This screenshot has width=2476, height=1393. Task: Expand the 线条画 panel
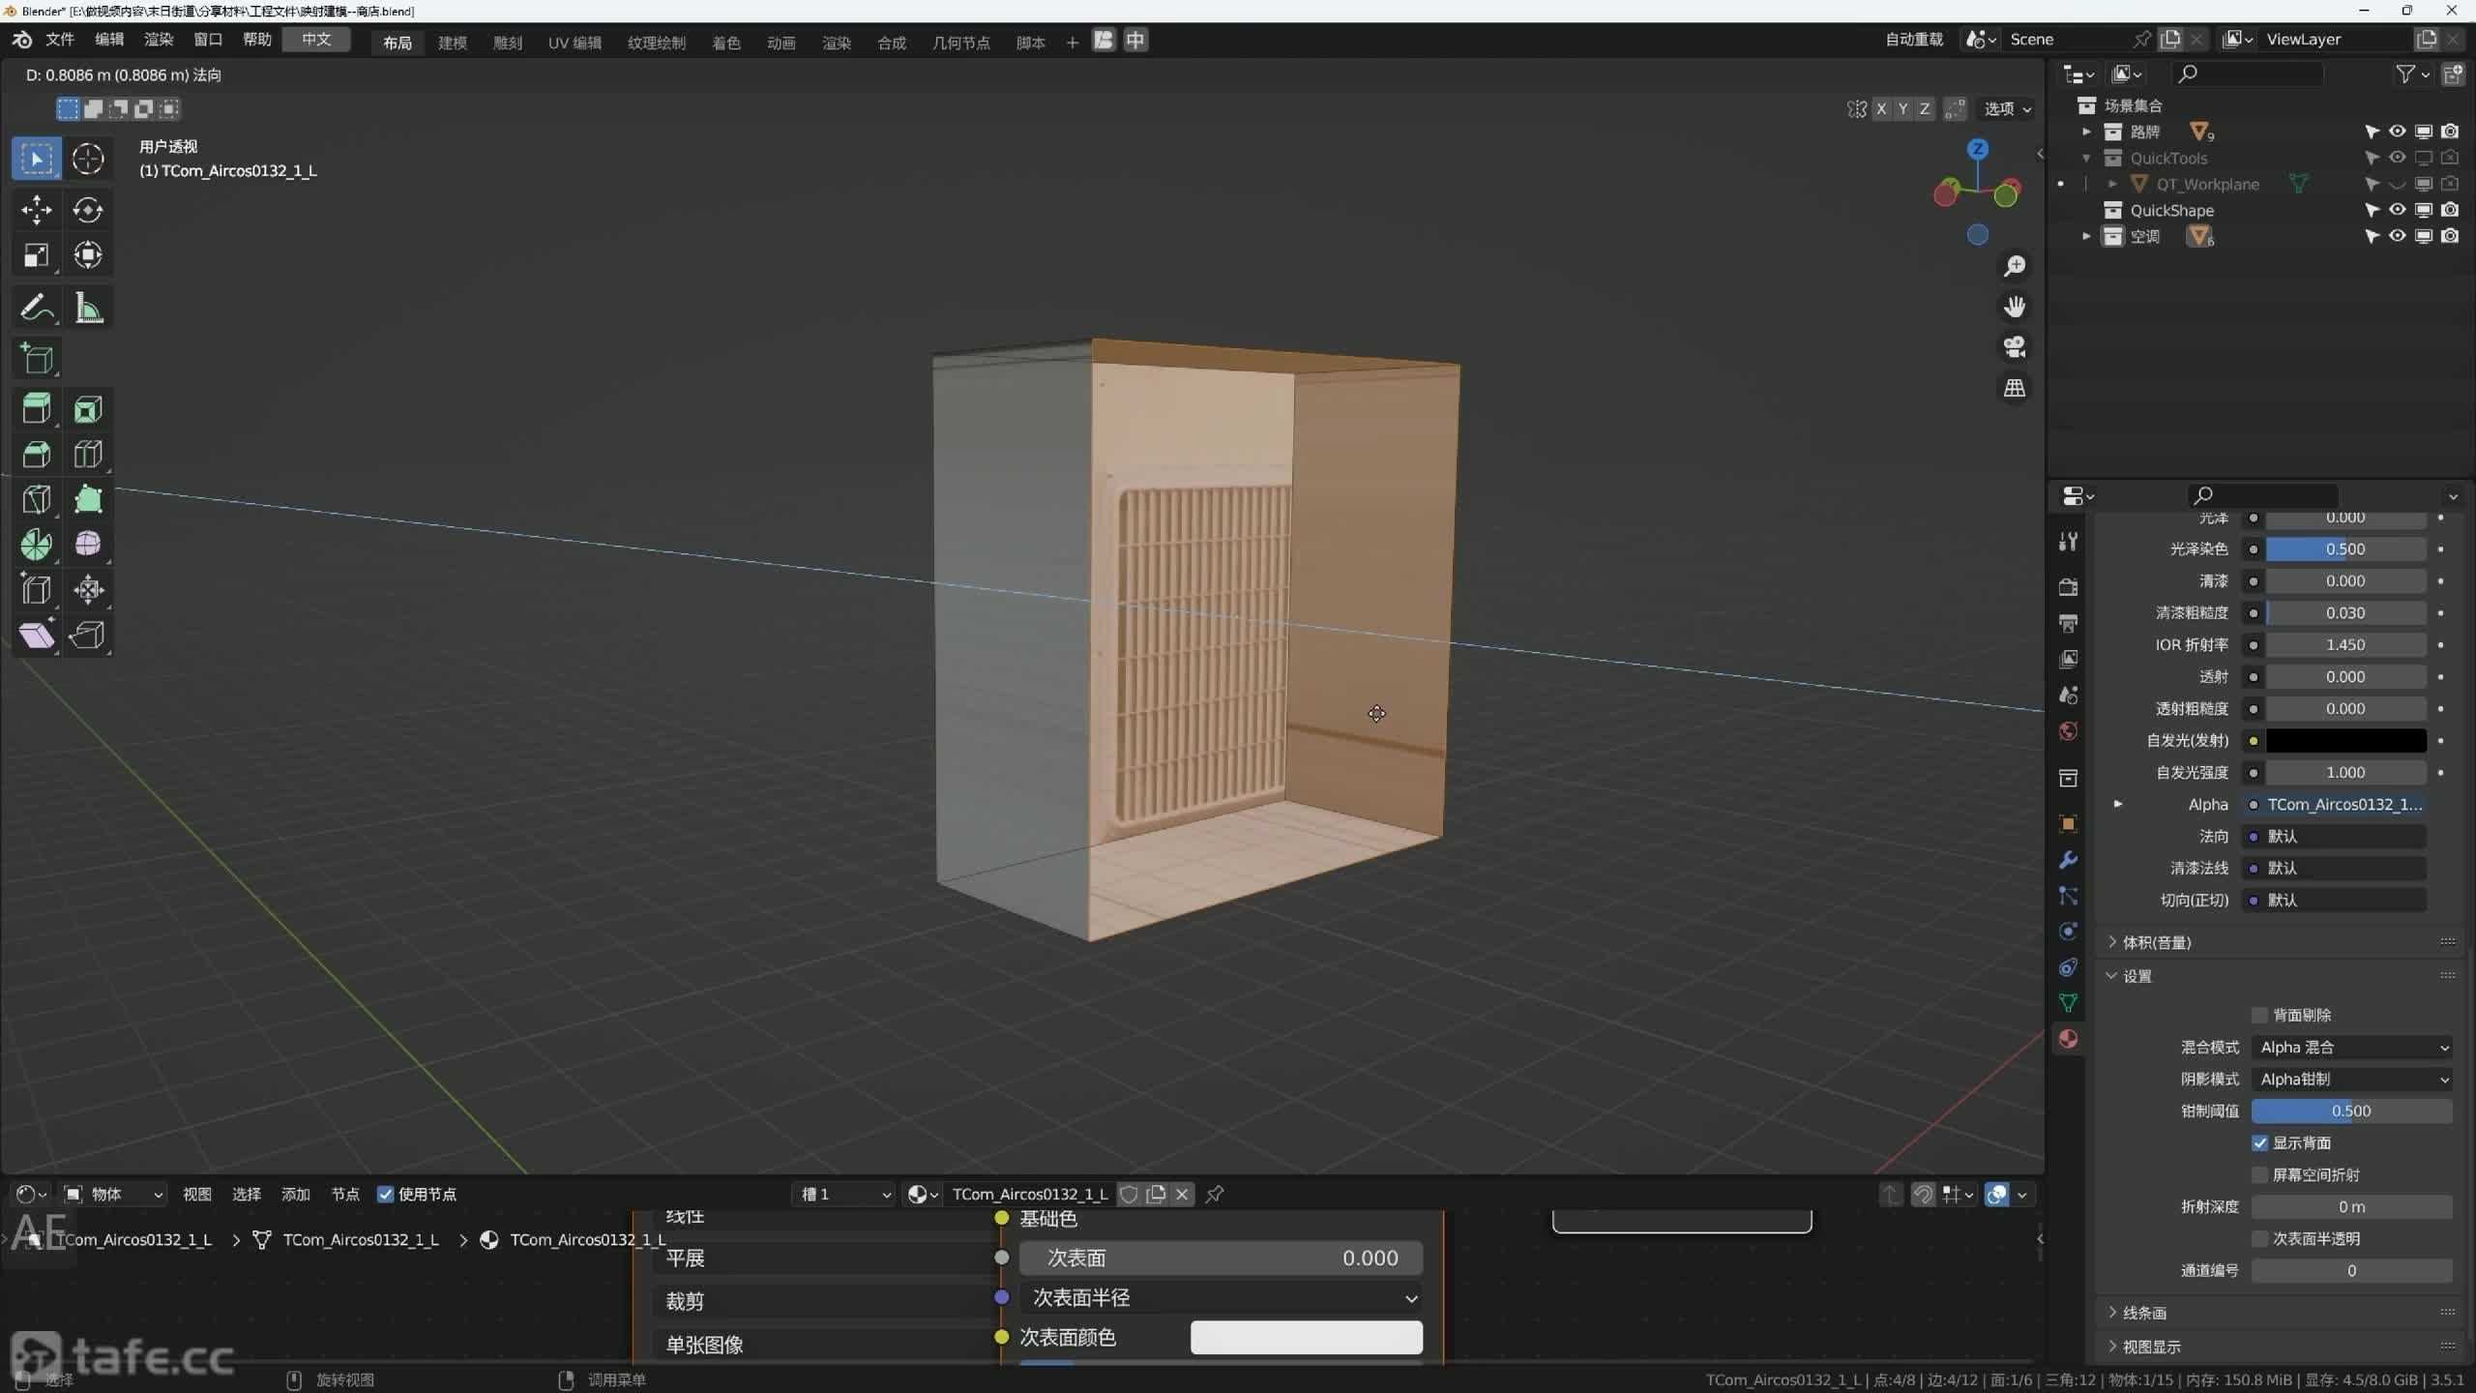2143,1313
